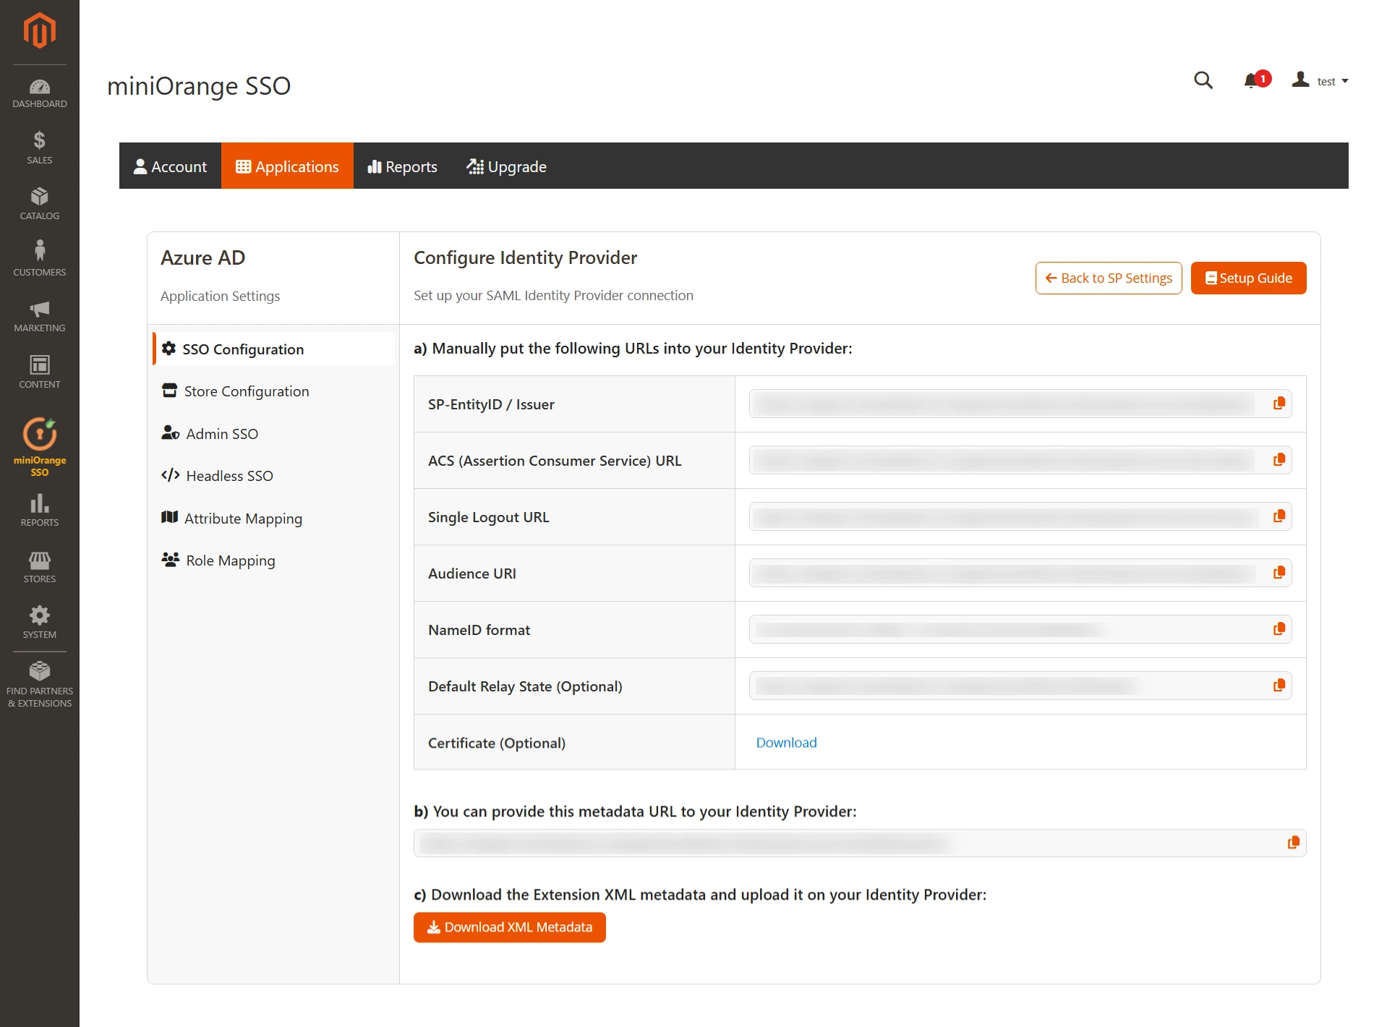Switch to the Reports tab
The height and width of the screenshot is (1027, 1387).
coord(402,166)
